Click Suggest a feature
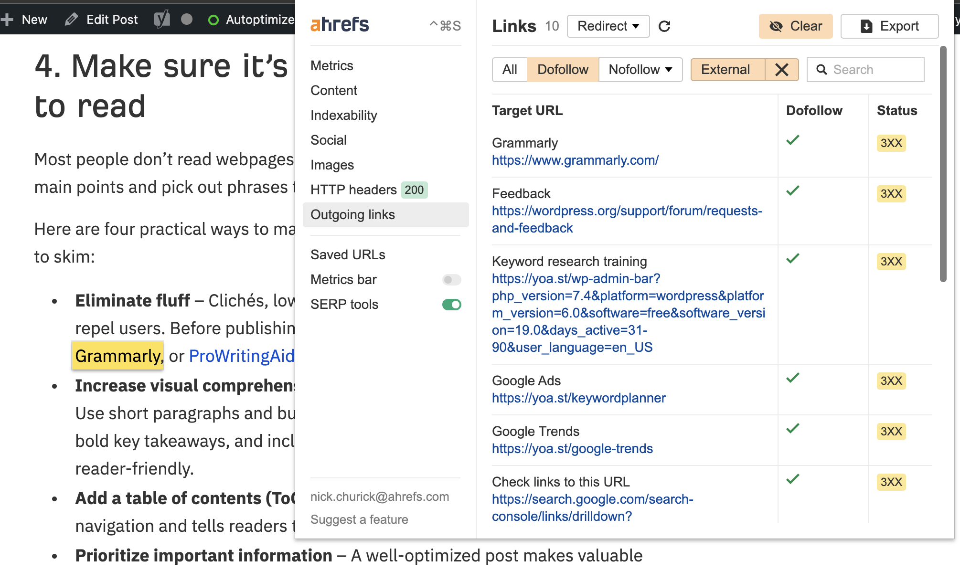 click(359, 519)
